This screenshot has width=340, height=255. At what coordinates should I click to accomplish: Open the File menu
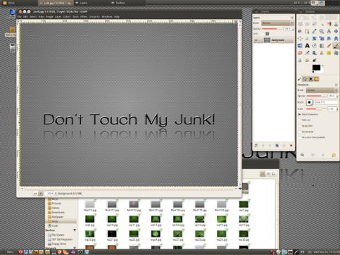tap(19, 17)
